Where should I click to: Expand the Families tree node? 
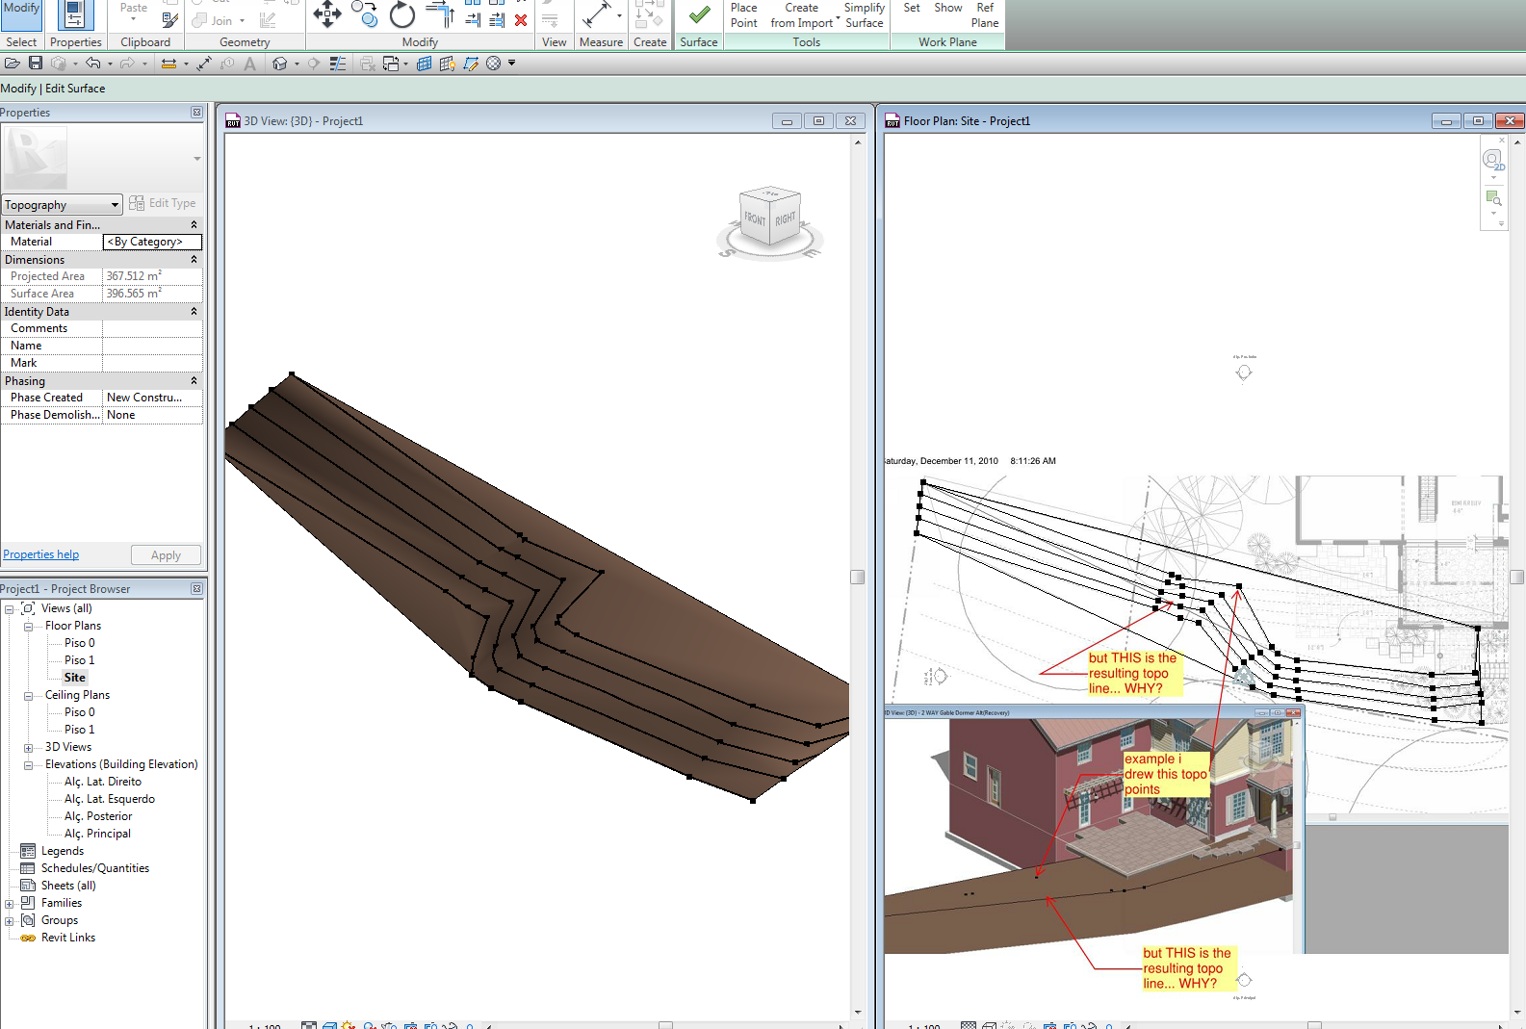pyautogui.click(x=10, y=904)
